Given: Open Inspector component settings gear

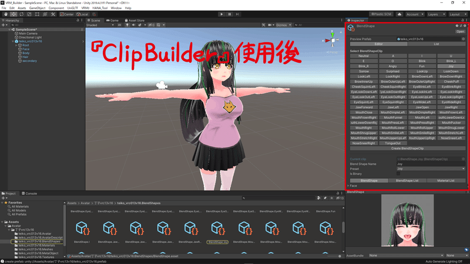Looking at the screenshot, I should tap(465, 26).
